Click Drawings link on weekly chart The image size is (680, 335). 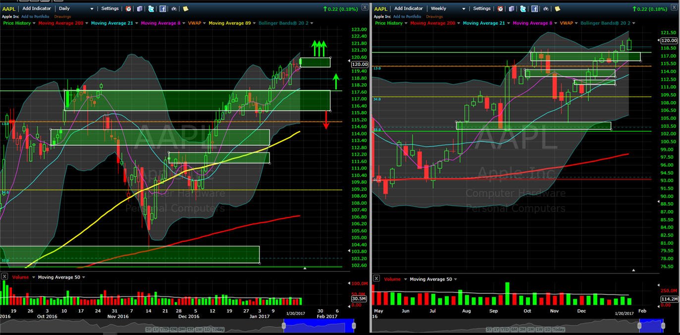click(435, 16)
